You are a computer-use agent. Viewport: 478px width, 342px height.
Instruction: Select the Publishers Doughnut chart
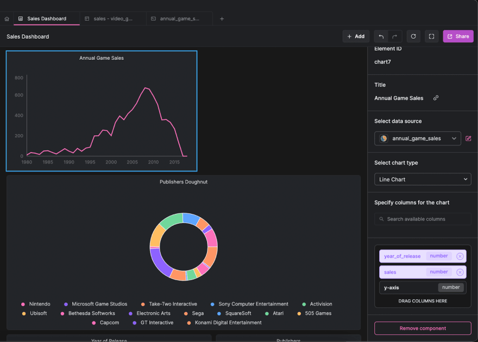pos(184,252)
